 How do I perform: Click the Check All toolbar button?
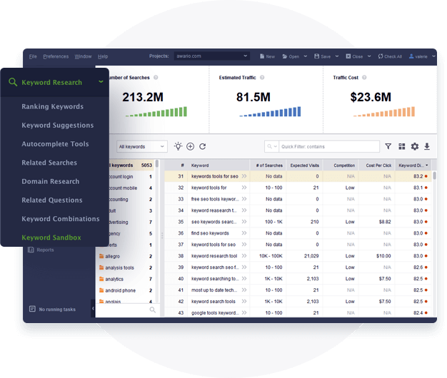pyautogui.click(x=390, y=56)
